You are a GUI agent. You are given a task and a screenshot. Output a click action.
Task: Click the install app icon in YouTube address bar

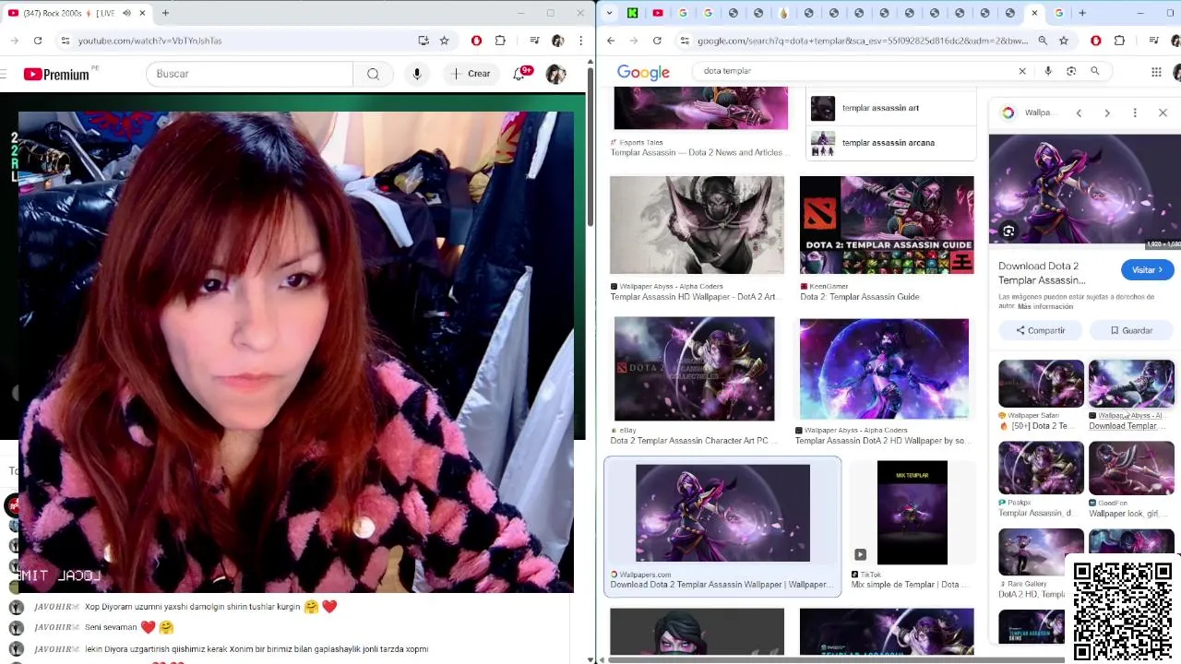[423, 41]
